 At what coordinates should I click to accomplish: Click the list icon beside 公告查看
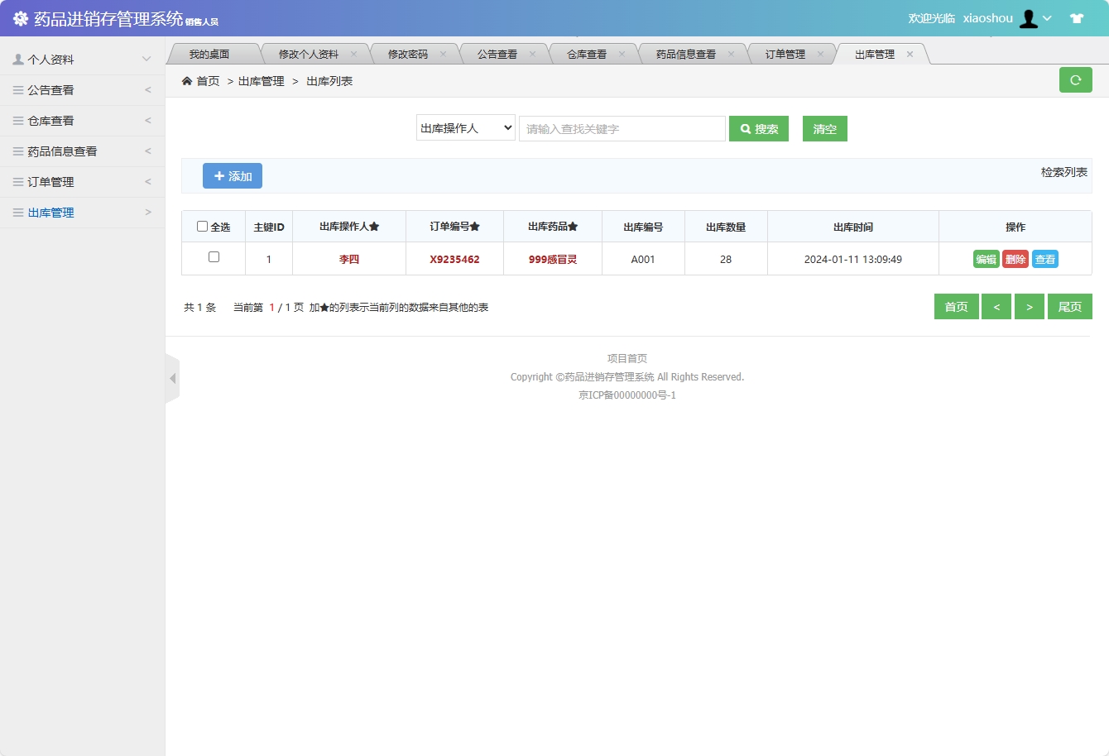pyautogui.click(x=17, y=89)
